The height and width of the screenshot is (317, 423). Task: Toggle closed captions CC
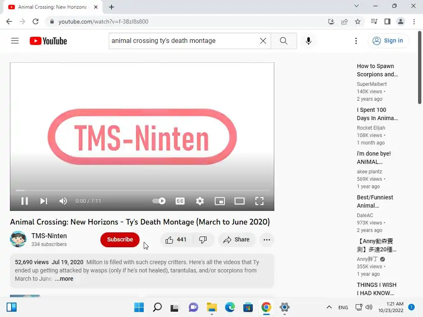[180, 201]
